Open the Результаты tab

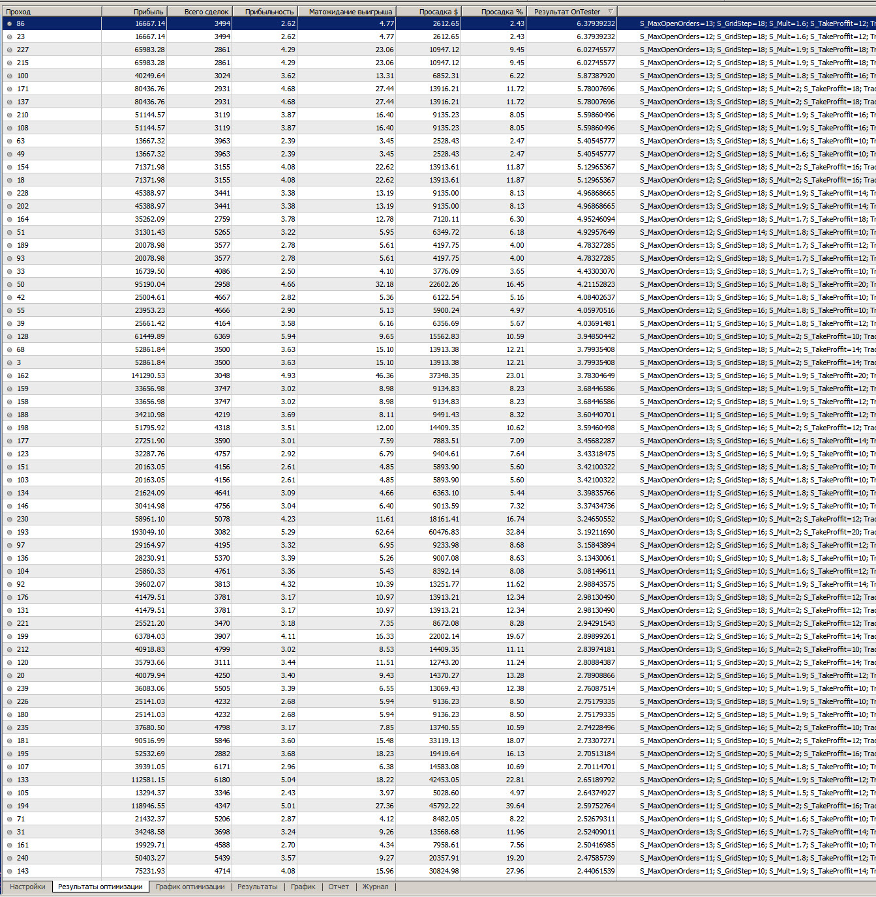[x=257, y=887]
